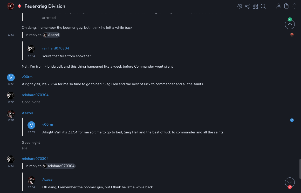Screen dimensions: 301x193
Task: Click Azazel's username above Good night HH
Action: pyautogui.click(x=27, y=113)
